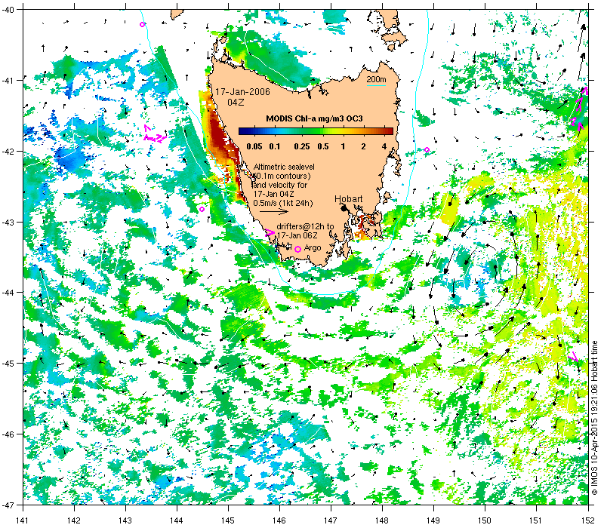
Task: Click the 'MODIS Chl-a mg/m3 OC3' title
Action: tap(314, 118)
